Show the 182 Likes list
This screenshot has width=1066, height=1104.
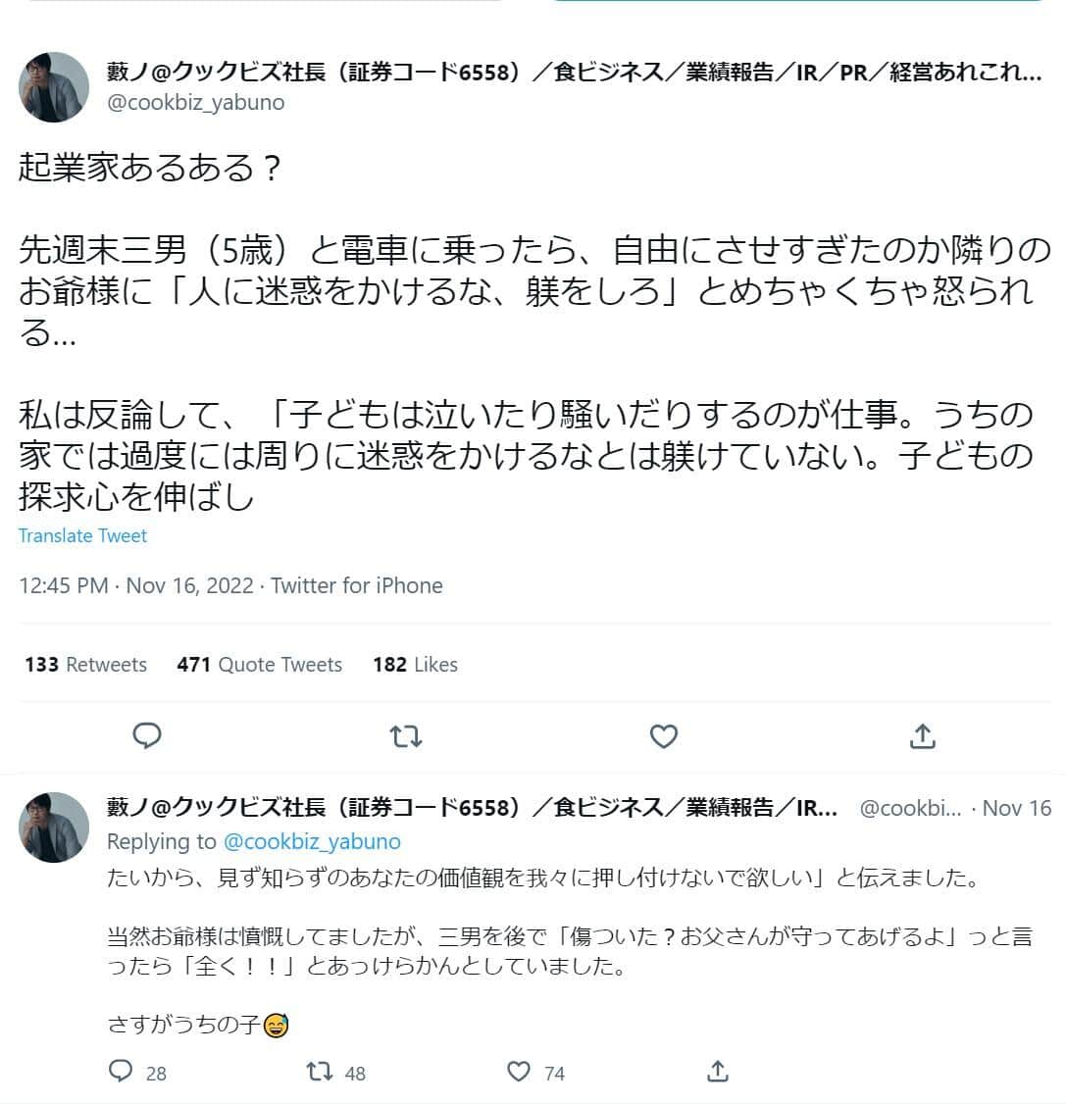click(x=415, y=665)
